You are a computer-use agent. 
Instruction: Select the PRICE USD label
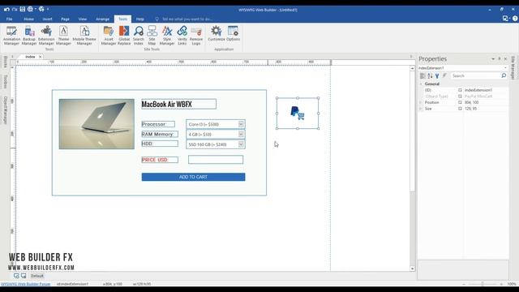coord(160,160)
